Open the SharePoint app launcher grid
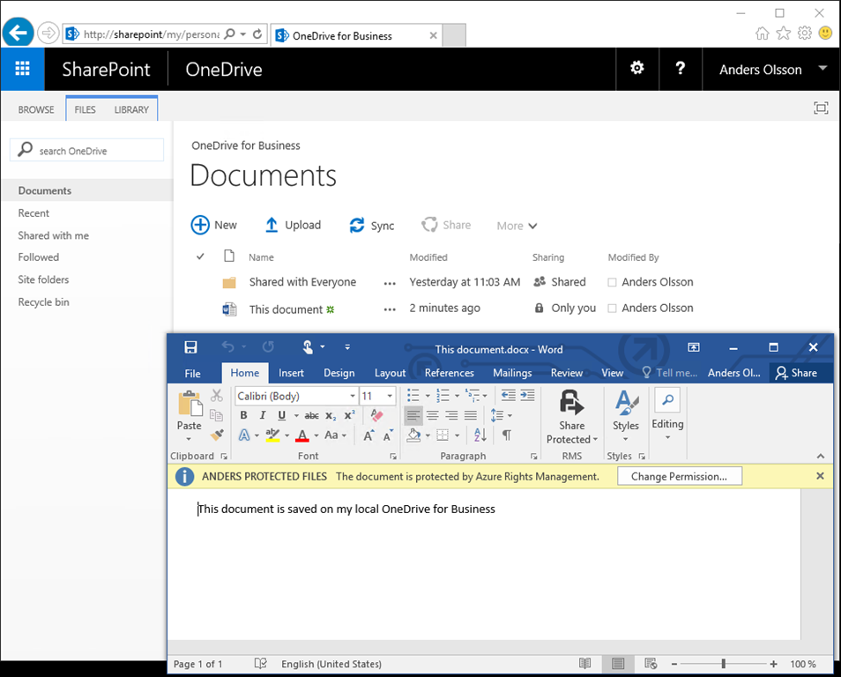 (x=23, y=70)
